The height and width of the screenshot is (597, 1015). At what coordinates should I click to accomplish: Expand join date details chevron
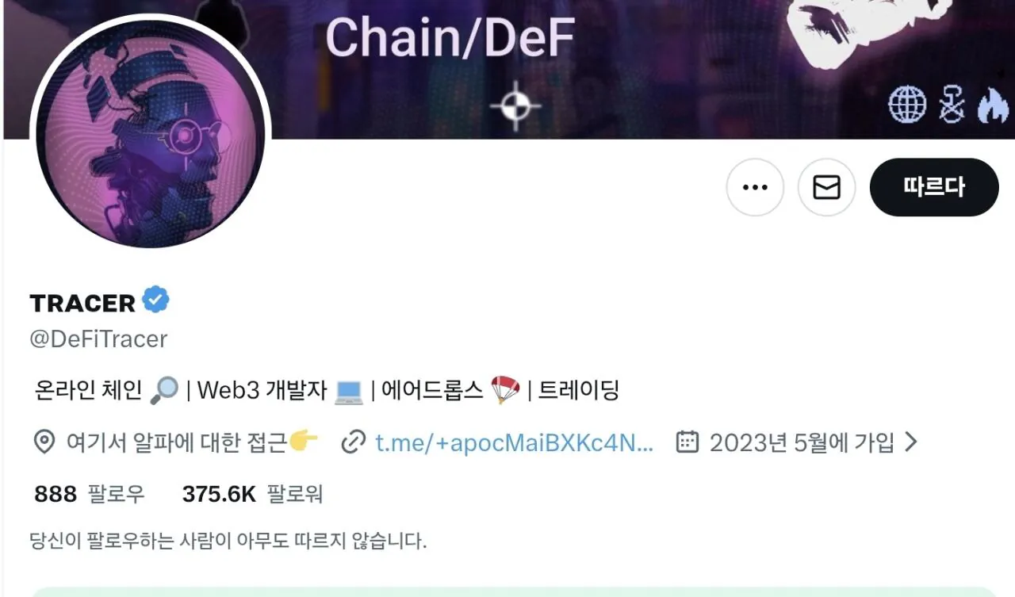[910, 442]
